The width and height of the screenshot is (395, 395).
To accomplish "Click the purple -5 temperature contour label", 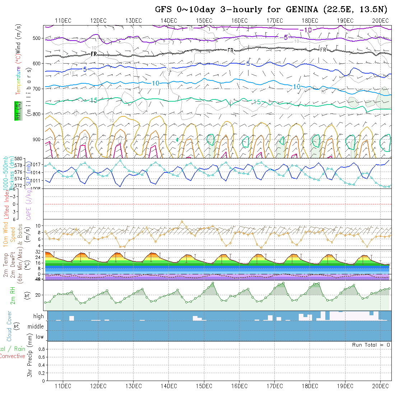I will click(x=283, y=37).
